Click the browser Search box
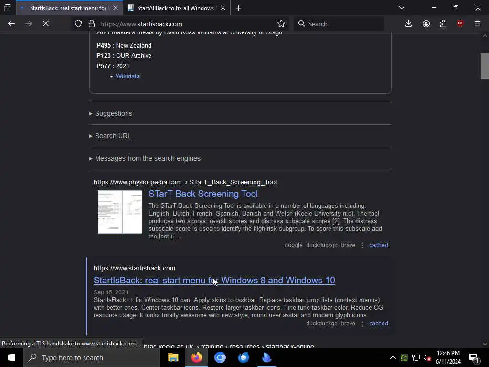Viewport: 489px width, 367px height. [x=339, y=24]
